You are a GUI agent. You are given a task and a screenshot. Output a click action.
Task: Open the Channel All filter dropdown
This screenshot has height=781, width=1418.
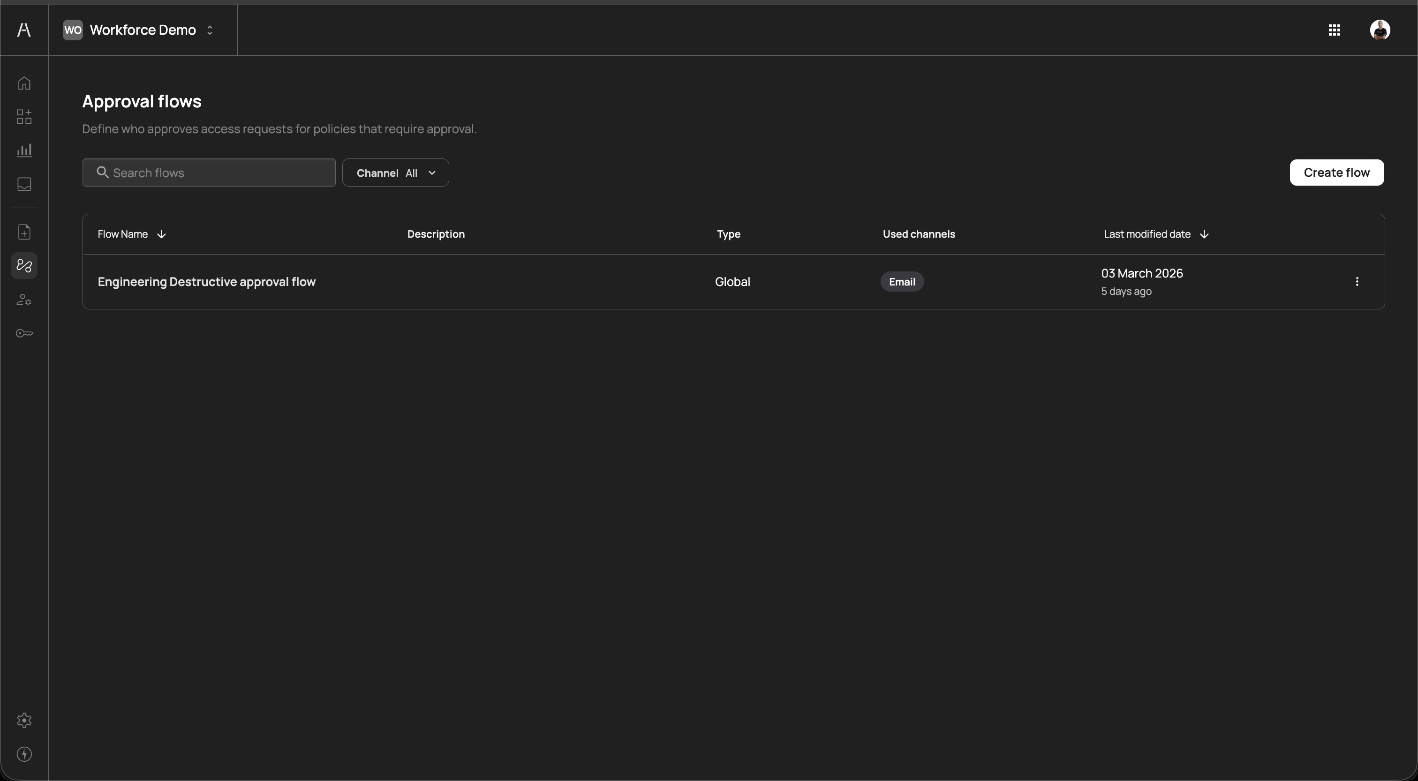pyautogui.click(x=396, y=172)
